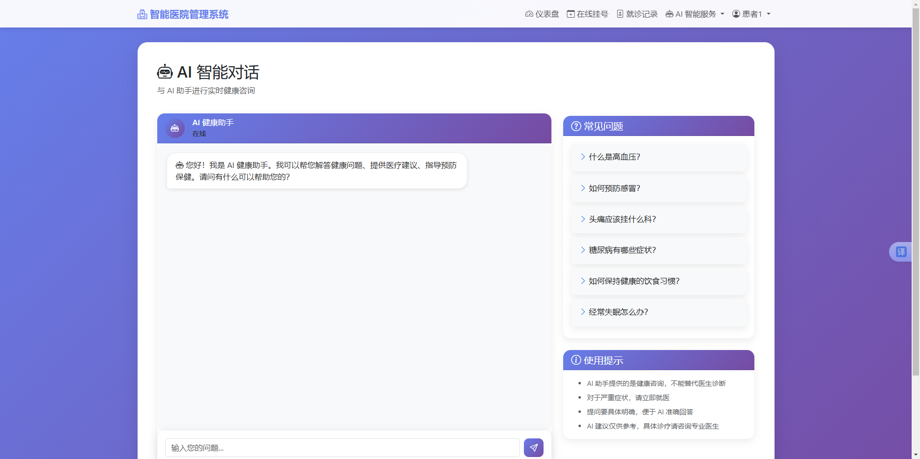Click the hospital logo beside 智能医院管理系统
Viewport: 920px width, 459px height.
point(141,14)
